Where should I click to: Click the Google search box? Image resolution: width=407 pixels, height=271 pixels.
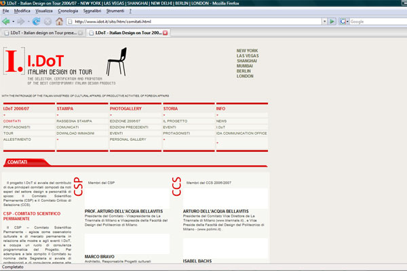click(x=378, y=22)
